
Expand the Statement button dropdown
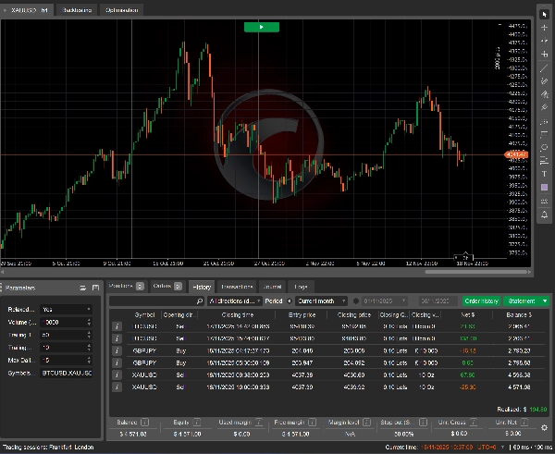coord(546,301)
